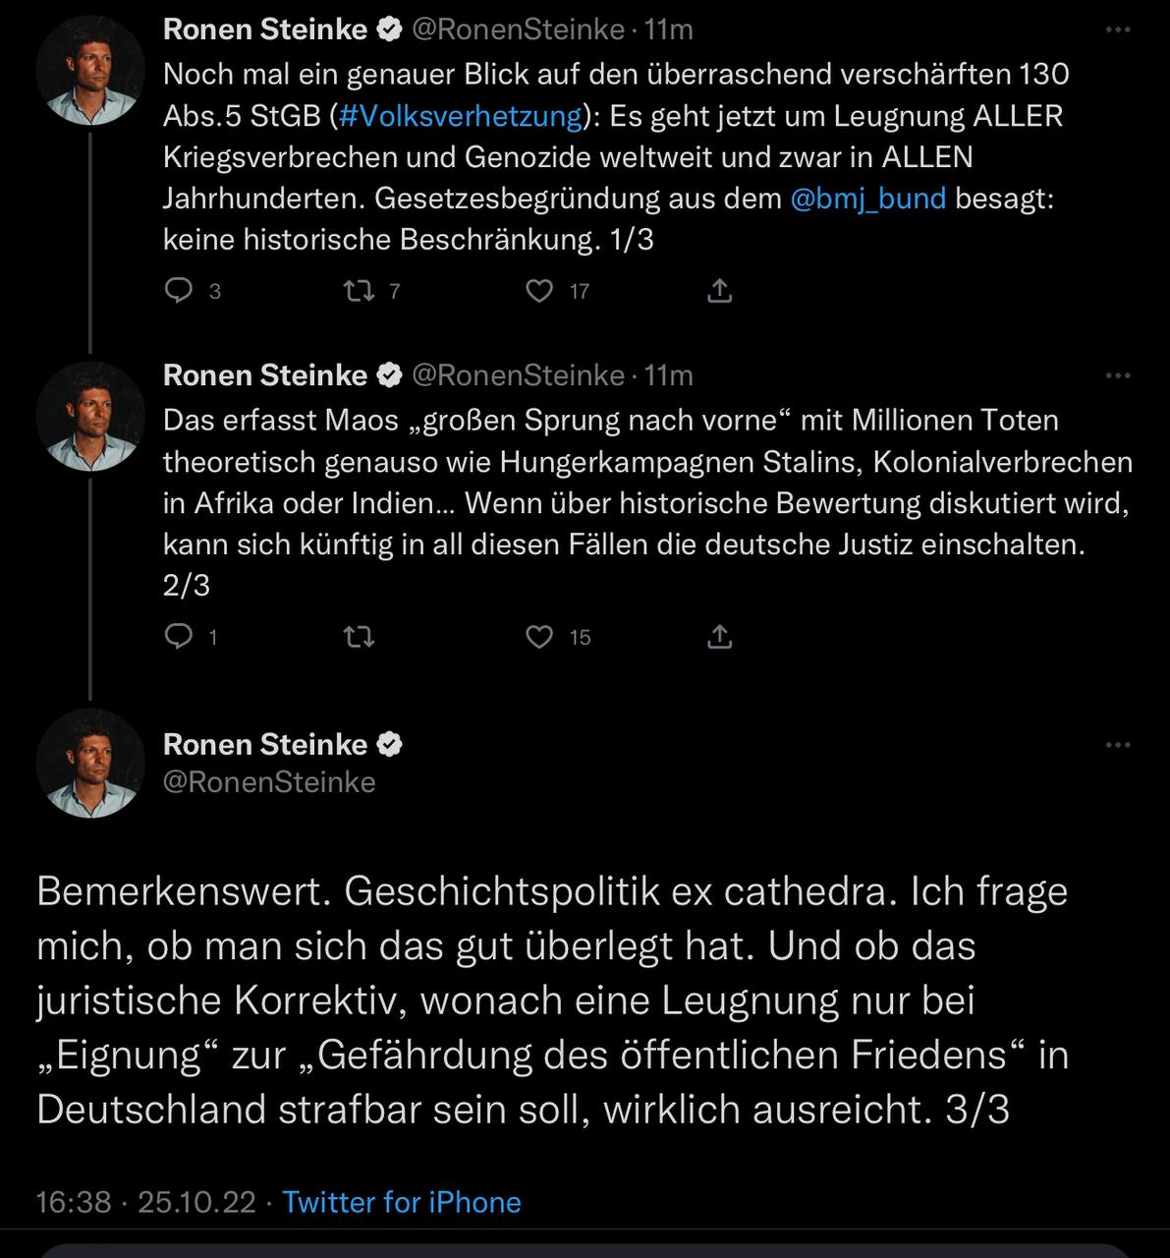Reply to the second tweet (2/3)
Image resolution: width=1170 pixels, height=1258 pixels.
178,637
